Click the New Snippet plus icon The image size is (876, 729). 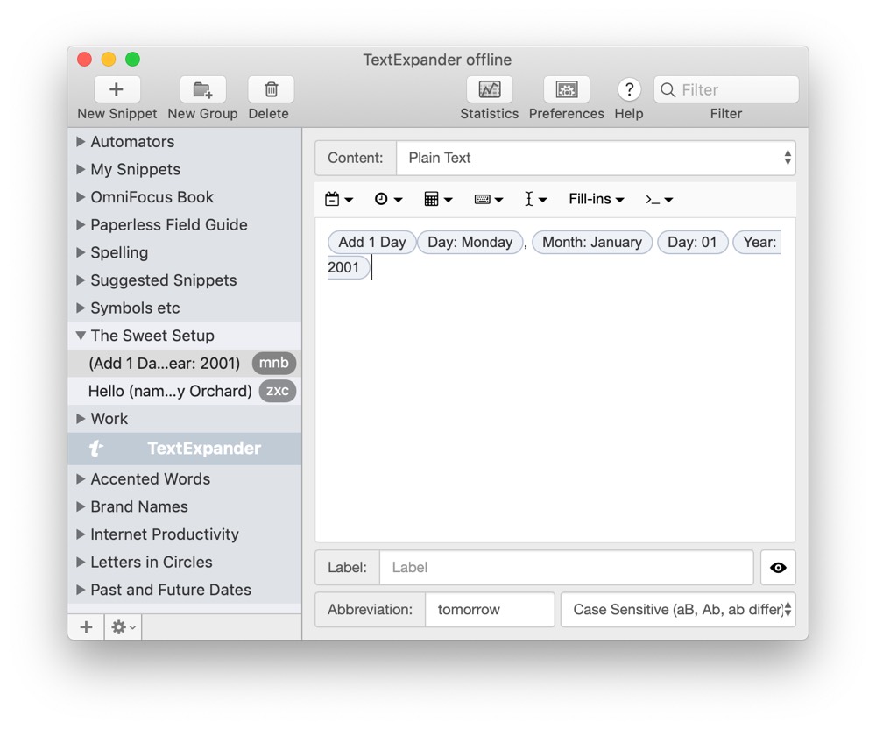click(117, 89)
